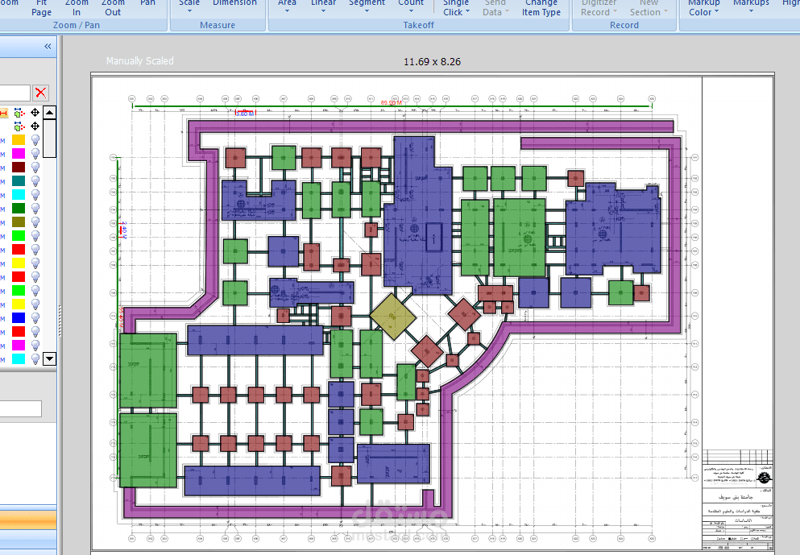This screenshot has width=800, height=555.
Task: Click the green takeoff item icon in top row
Action: pos(19,112)
